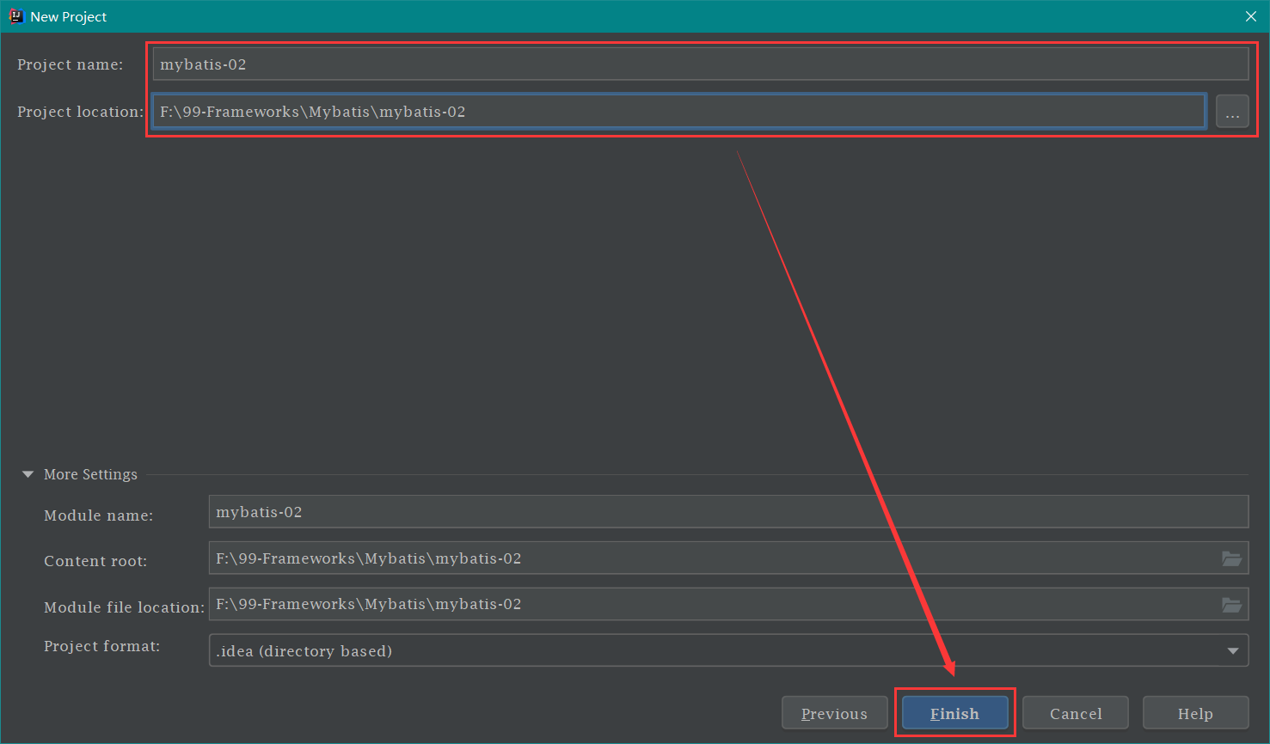Focus the Project location path field
Viewport: 1270px width, 744px height.
point(678,112)
